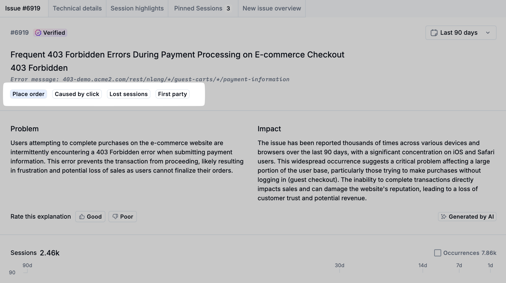
Task: Select the Issue #6919 tab
Action: point(23,8)
